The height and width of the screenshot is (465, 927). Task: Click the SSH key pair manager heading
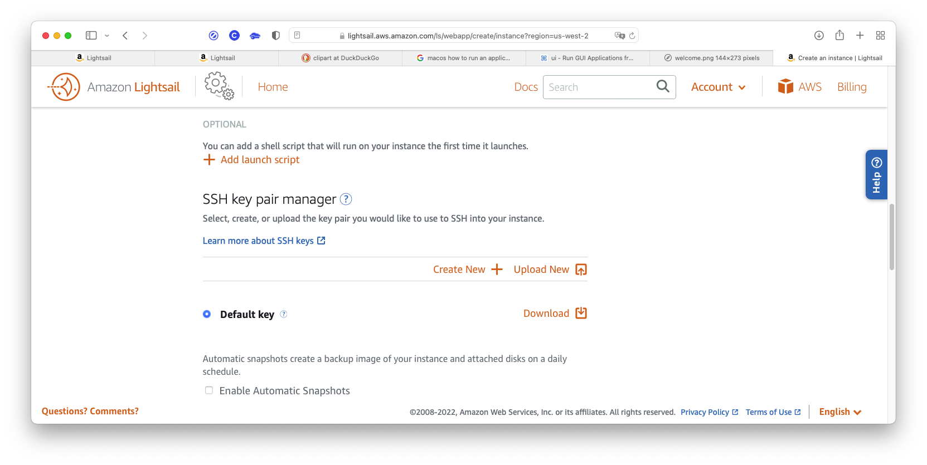coord(269,199)
